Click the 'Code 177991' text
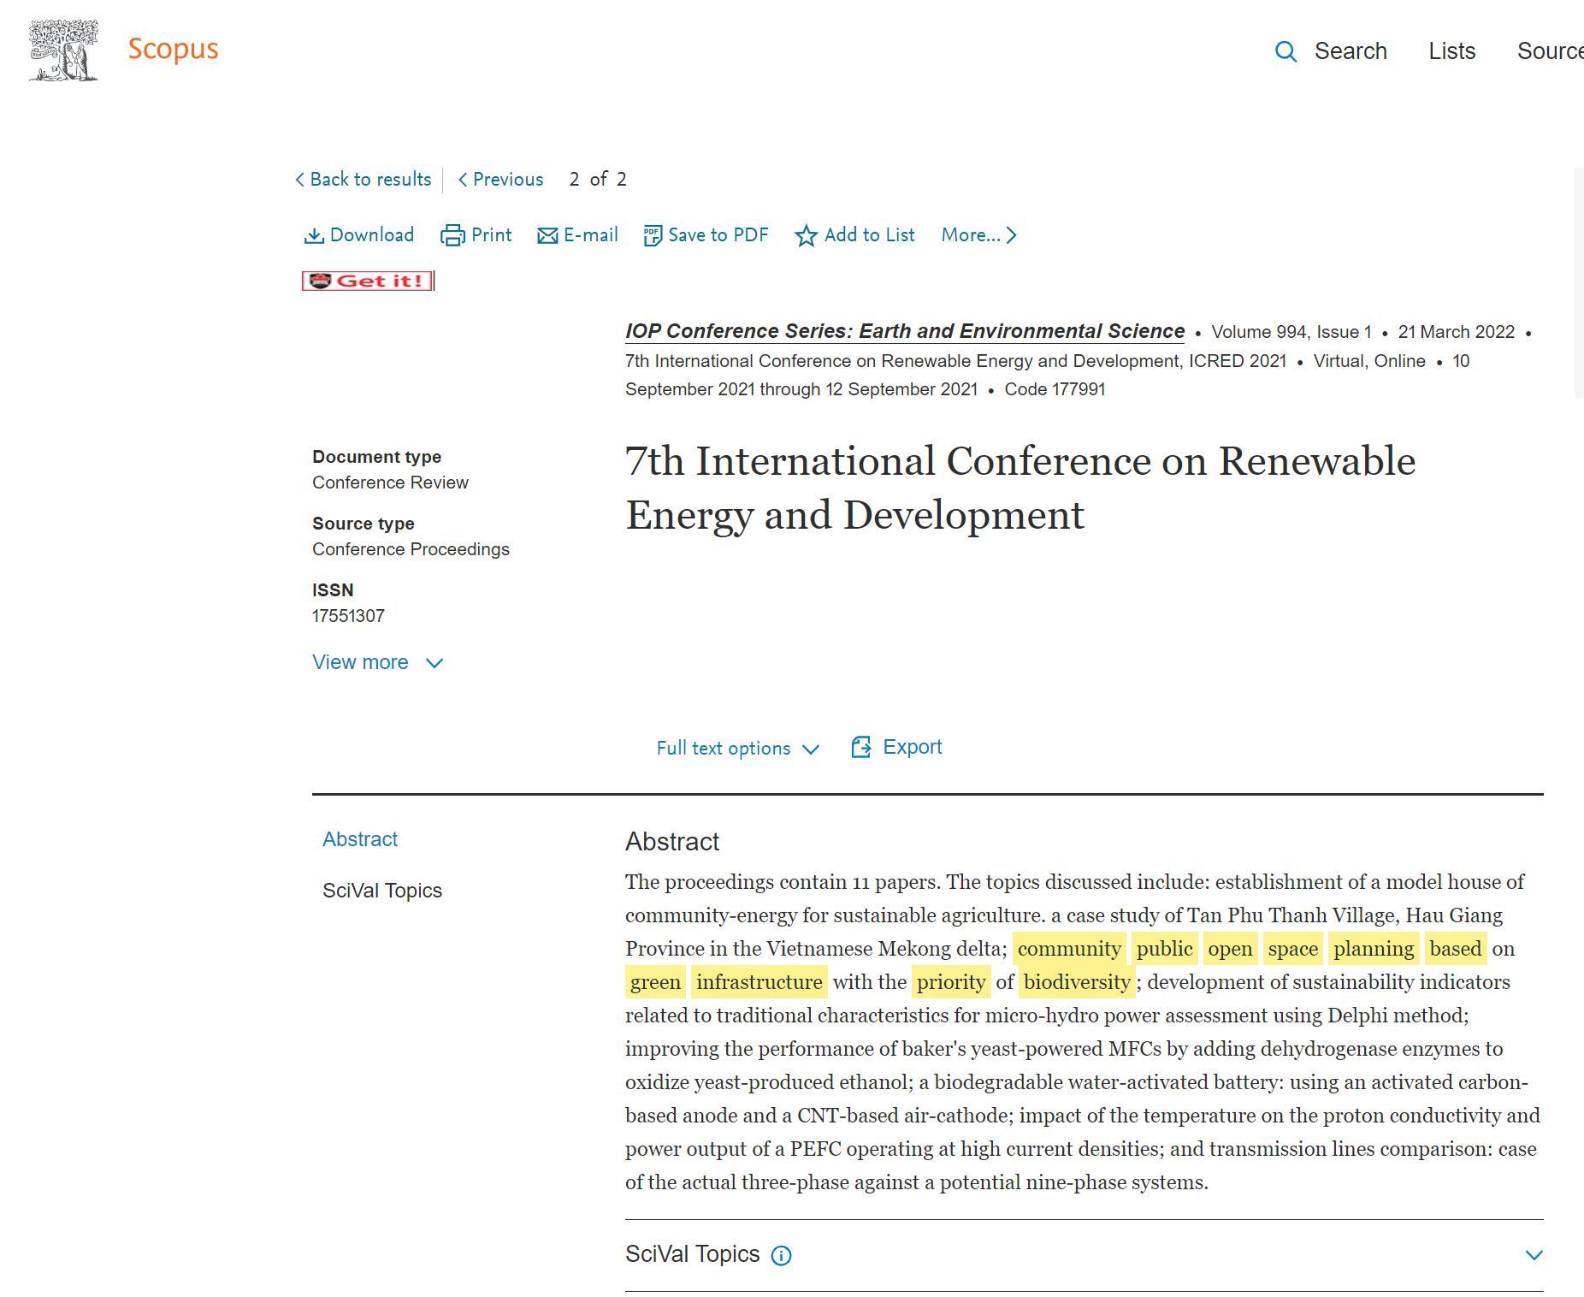The image size is (1584, 1297). pos(1055,389)
